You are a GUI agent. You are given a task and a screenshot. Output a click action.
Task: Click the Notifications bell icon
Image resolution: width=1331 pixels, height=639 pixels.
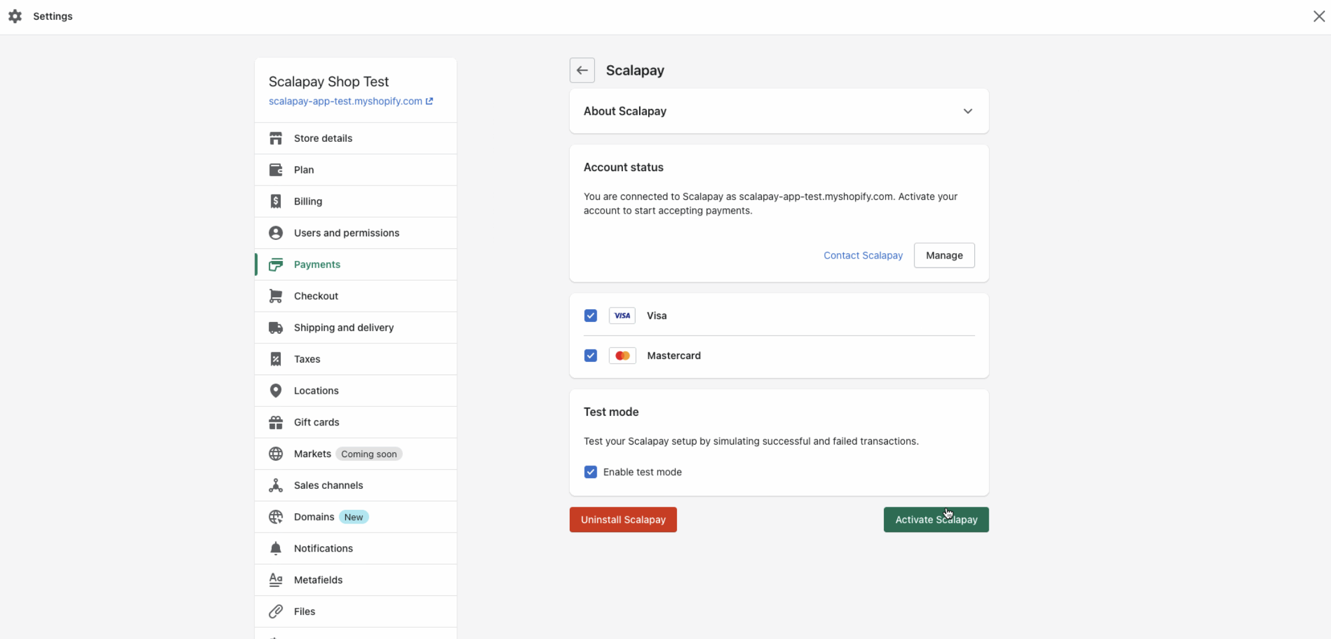(x=275, y=549)
